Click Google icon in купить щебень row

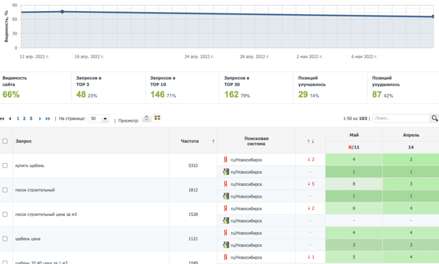[x=226, y=172]
